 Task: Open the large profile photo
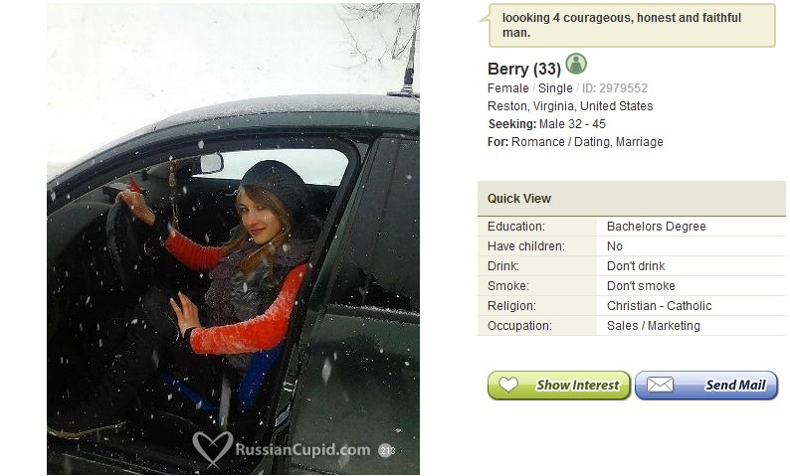(233, 238)
